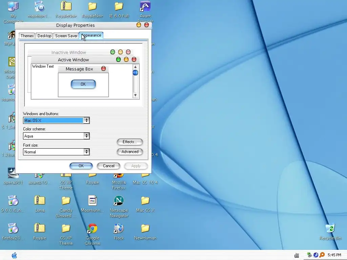347x260 pixels.
Task: Open the Apple logo start menu
Action: point(14,255)
